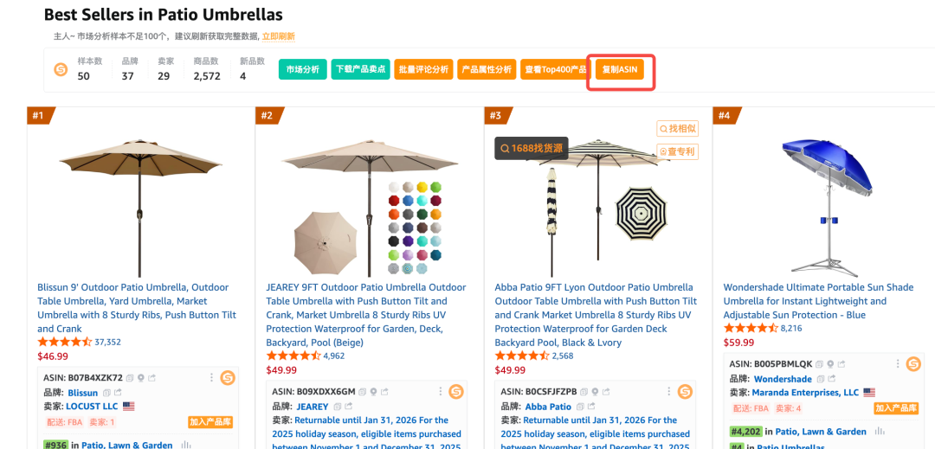Copy the Wondershade brand name icon
This screenshot has width=935, height=449.
pyautogui.click(x=819, y=379)
